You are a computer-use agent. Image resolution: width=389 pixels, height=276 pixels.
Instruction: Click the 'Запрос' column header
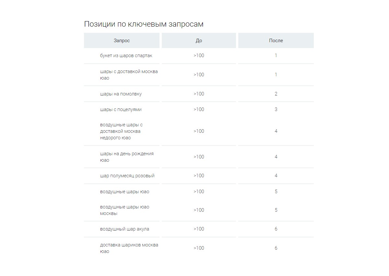pyautogui.click(x=122, y=41)
